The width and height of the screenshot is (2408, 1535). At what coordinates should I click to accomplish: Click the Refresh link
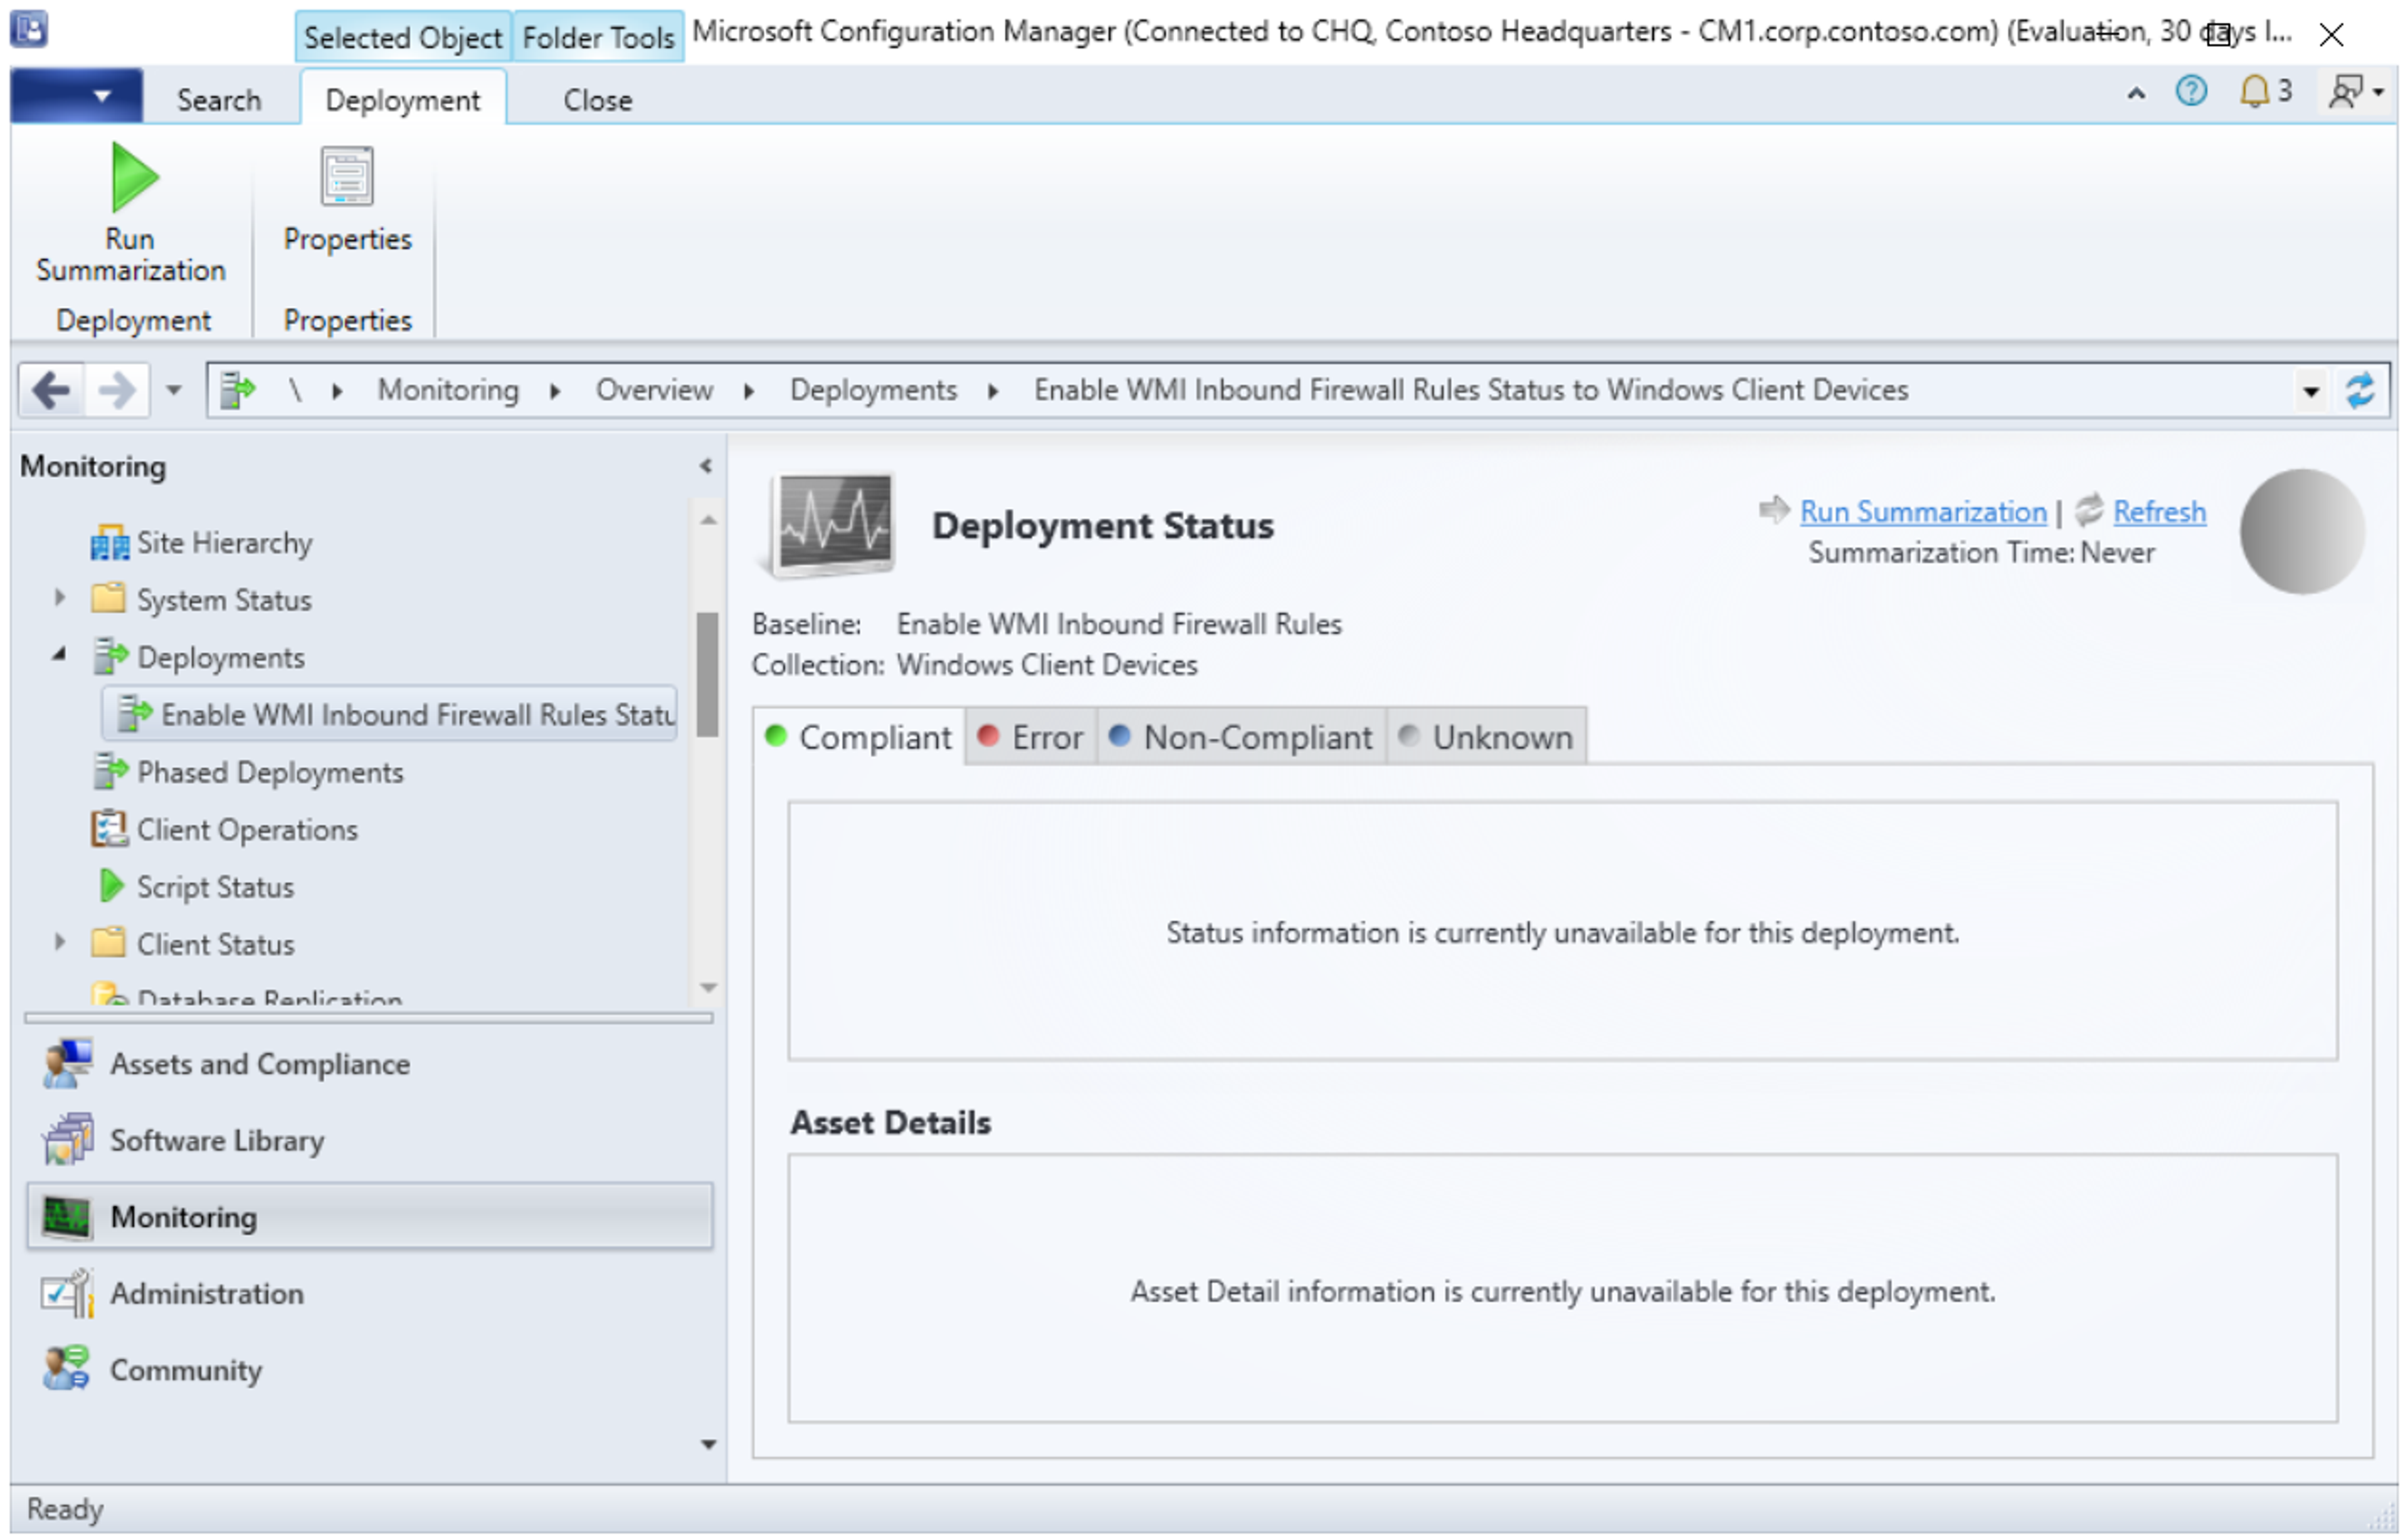(2159, 512)
